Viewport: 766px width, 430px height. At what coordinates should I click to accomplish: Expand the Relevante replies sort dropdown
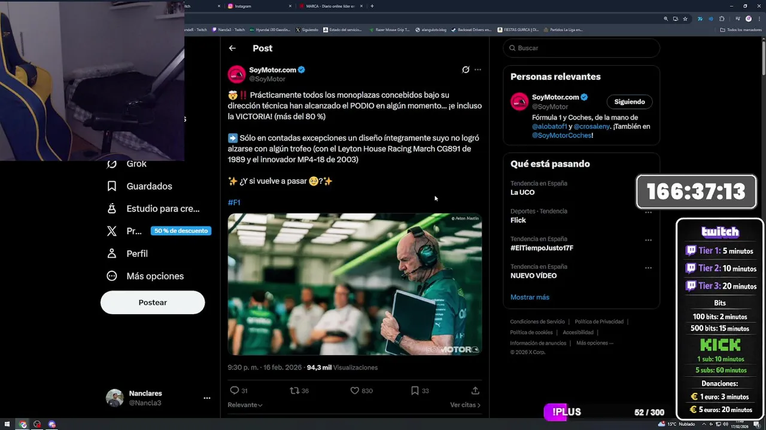245,405
